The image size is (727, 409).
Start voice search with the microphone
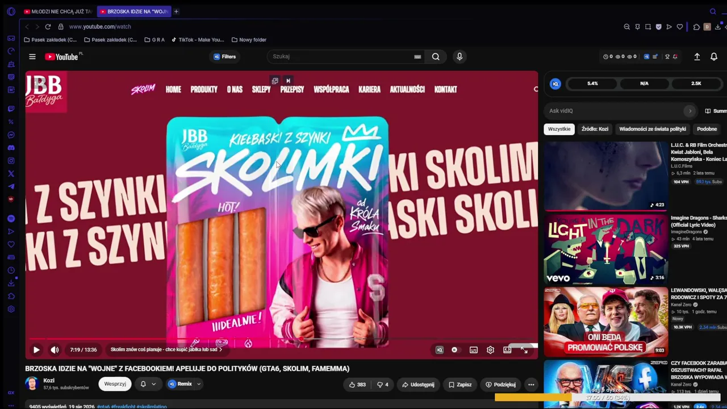[459, 57]
